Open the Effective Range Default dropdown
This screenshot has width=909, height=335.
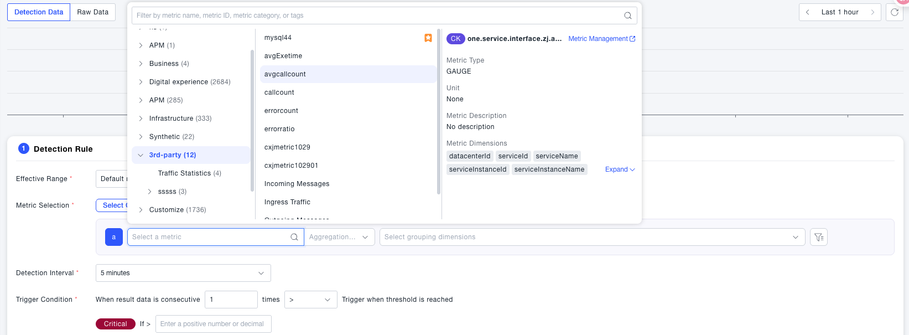(112, 179)
